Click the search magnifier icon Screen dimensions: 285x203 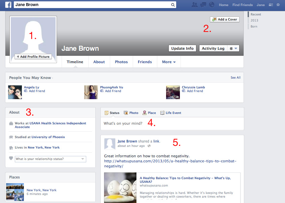173,5
